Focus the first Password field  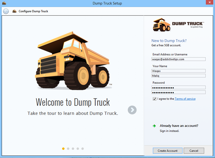(x=179, y=88)
